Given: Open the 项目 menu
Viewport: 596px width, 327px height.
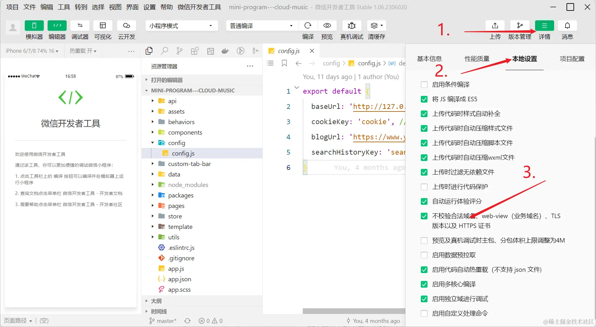Looking at the screenshot, I should pyautogui.click(x=12, y=7).
